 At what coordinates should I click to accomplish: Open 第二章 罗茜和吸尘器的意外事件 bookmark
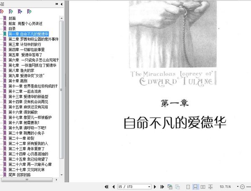[33, 39]
